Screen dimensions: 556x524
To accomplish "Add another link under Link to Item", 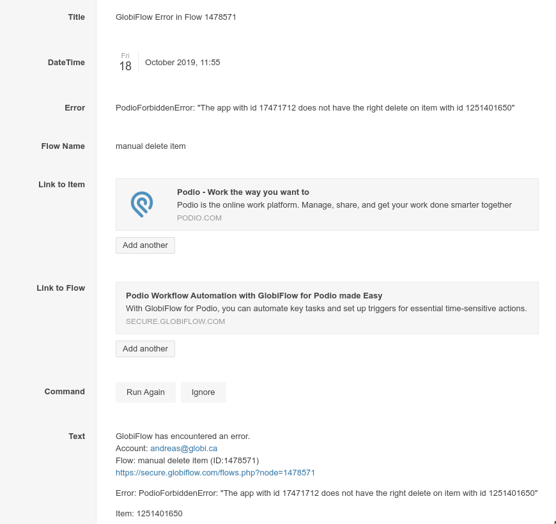I will pyautogui.click(x=145, y=245).
